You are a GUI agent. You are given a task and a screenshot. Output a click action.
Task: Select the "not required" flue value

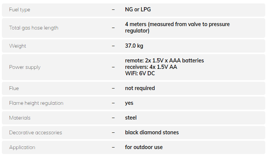[x=140, y=88]
